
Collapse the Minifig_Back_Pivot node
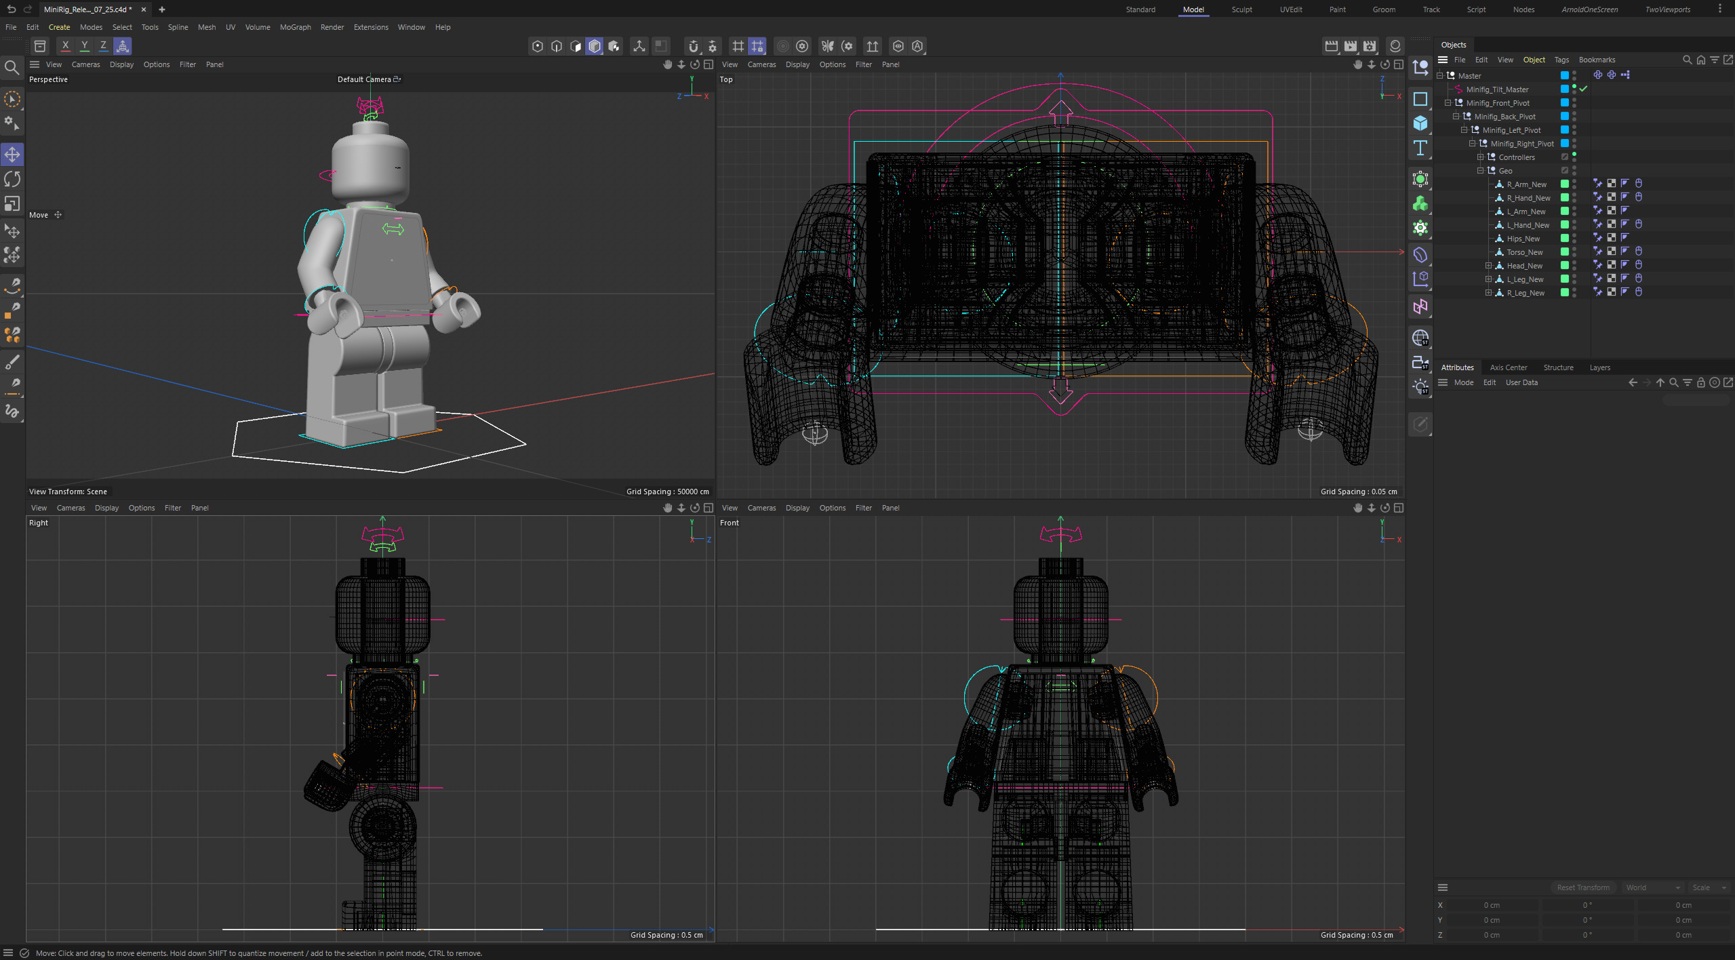[1456, 116]
